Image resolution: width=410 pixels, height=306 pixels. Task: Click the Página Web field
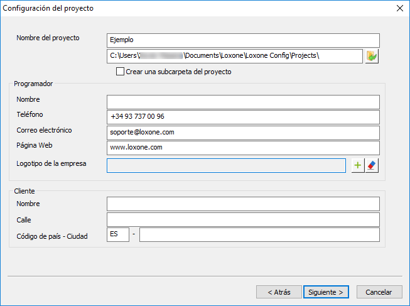click(243, 148)
